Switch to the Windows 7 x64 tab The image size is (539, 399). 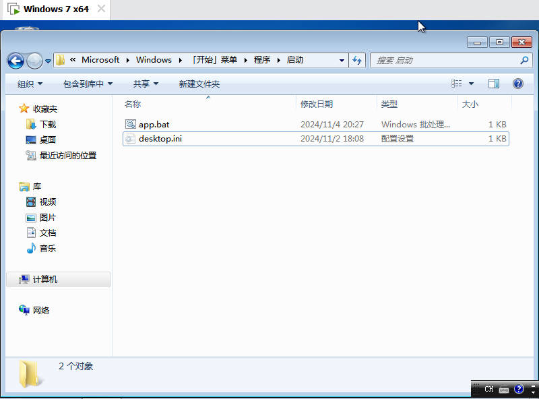point(57,9)
